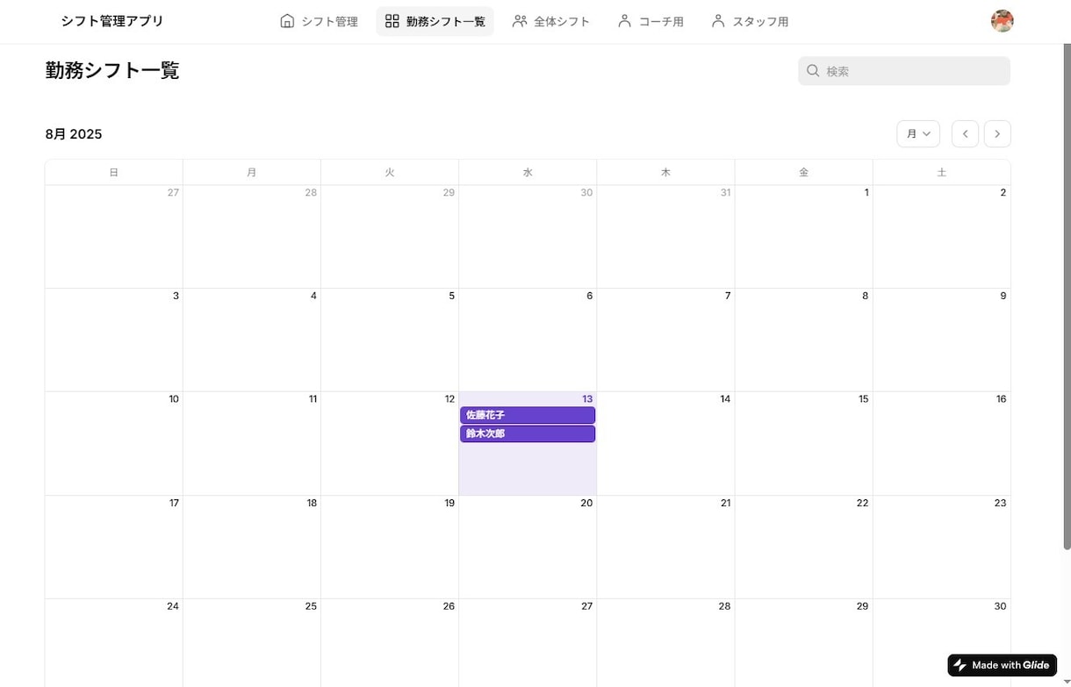
Task: Open the 月 view dropdown
Action: (x=918, y=133)
